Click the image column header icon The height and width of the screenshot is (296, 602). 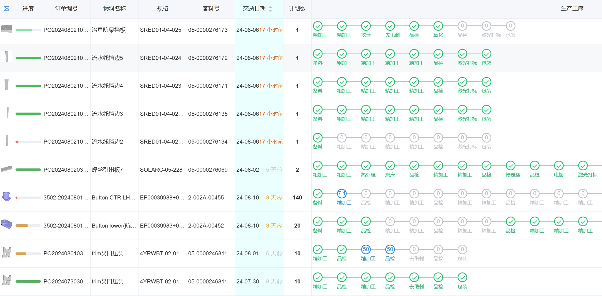6,9
